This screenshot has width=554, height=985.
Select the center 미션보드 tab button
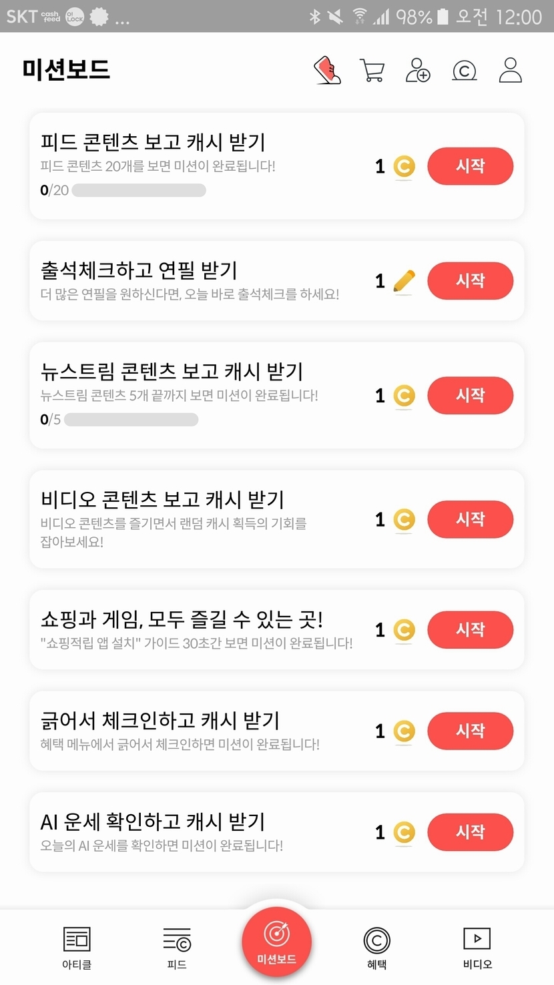tap(277, 942)
